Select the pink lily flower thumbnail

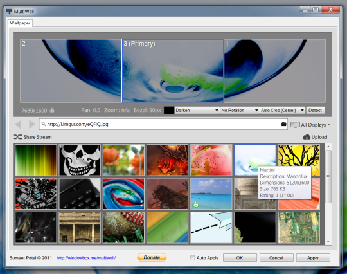(211, 160)
